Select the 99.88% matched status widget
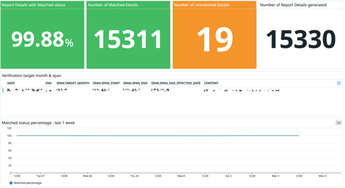This screenshot has height=188, width=345. (x=42, y=35)
